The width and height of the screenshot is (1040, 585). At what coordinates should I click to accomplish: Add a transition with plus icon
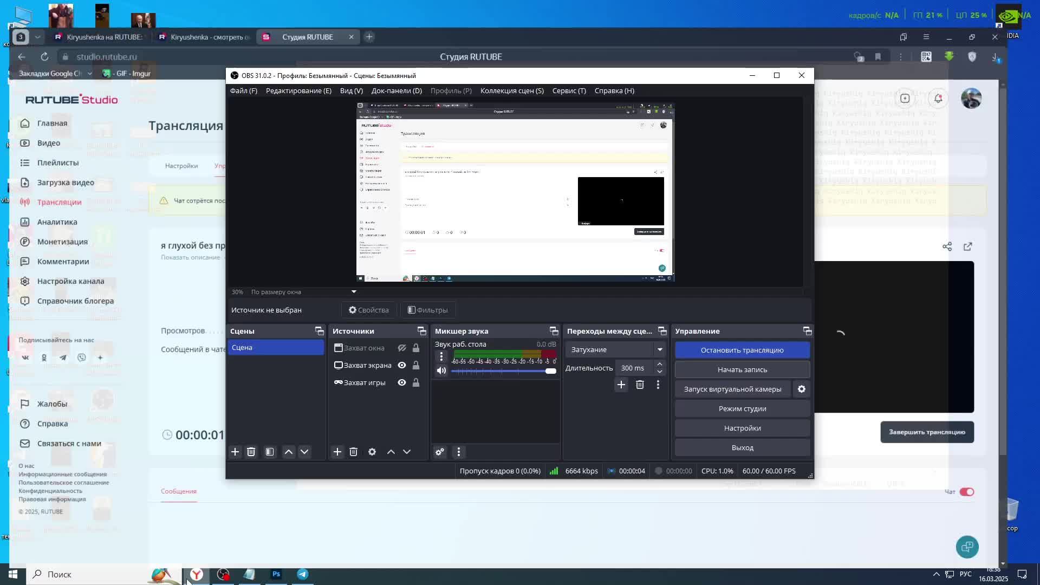621,385
